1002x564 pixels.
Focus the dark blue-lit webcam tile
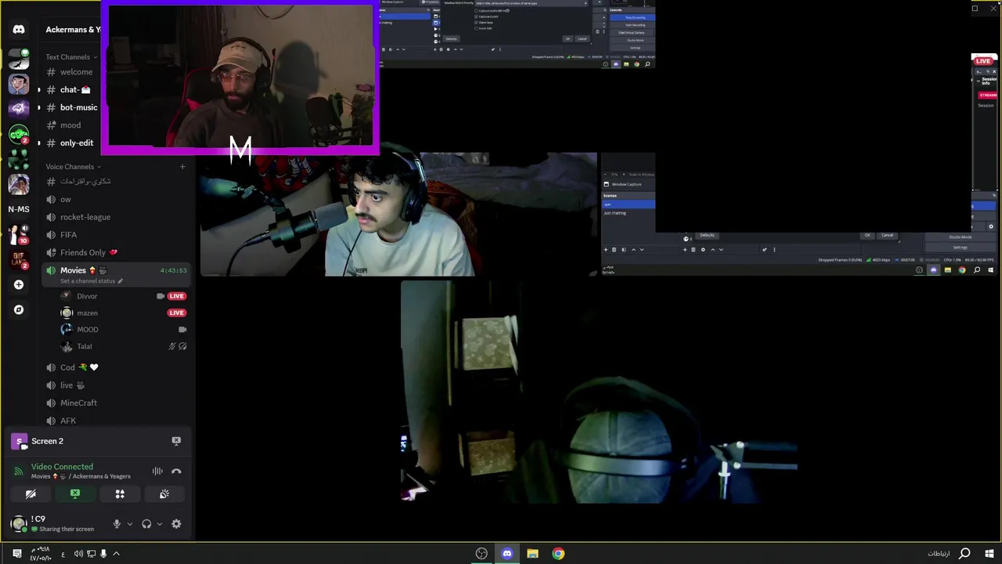tap(599, 392)
